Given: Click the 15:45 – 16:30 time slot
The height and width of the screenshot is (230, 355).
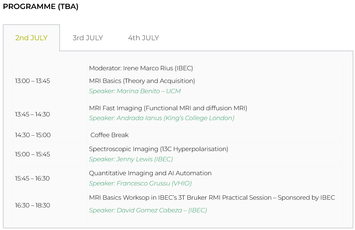Looking at the screenshot, I should pos(33,178).
